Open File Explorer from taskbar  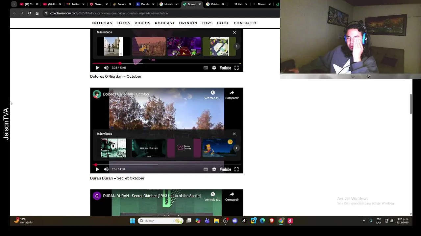tap(216, 221)
